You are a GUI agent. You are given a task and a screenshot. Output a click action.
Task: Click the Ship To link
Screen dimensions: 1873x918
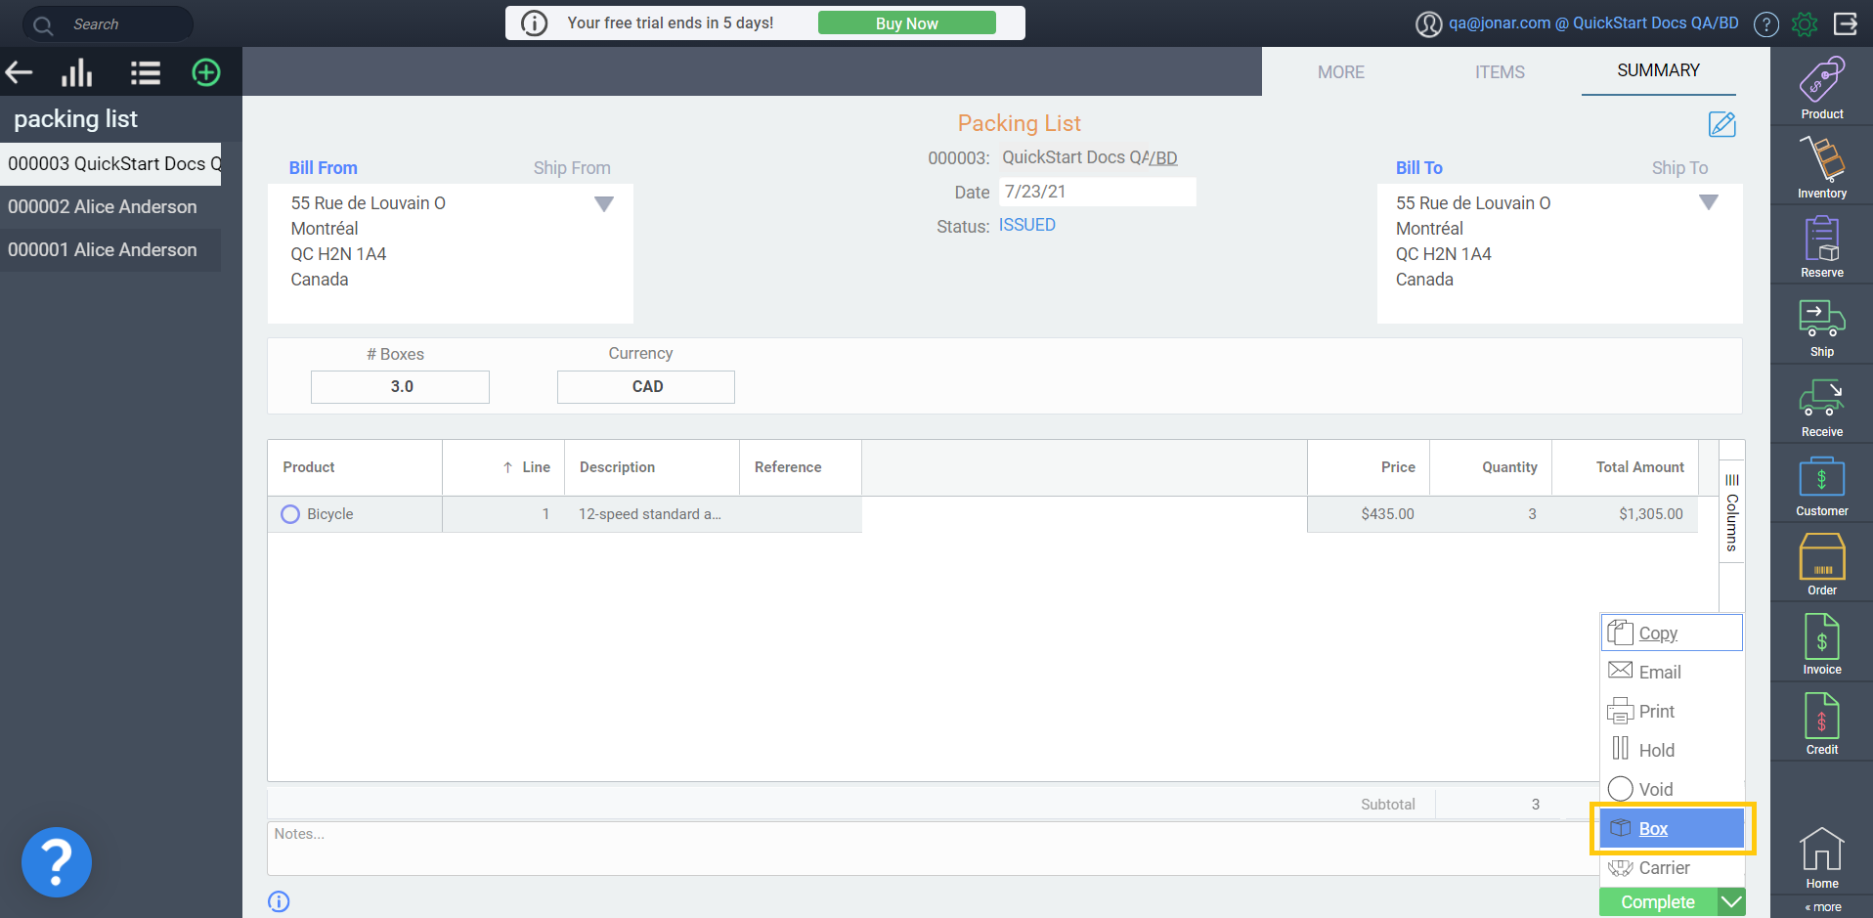(x=1679, y=168)
